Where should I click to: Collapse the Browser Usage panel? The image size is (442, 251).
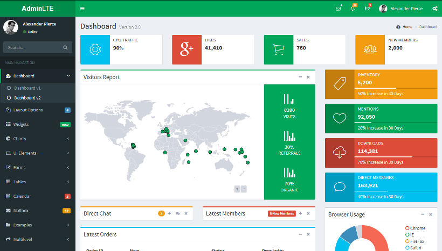tap(423, 214)
